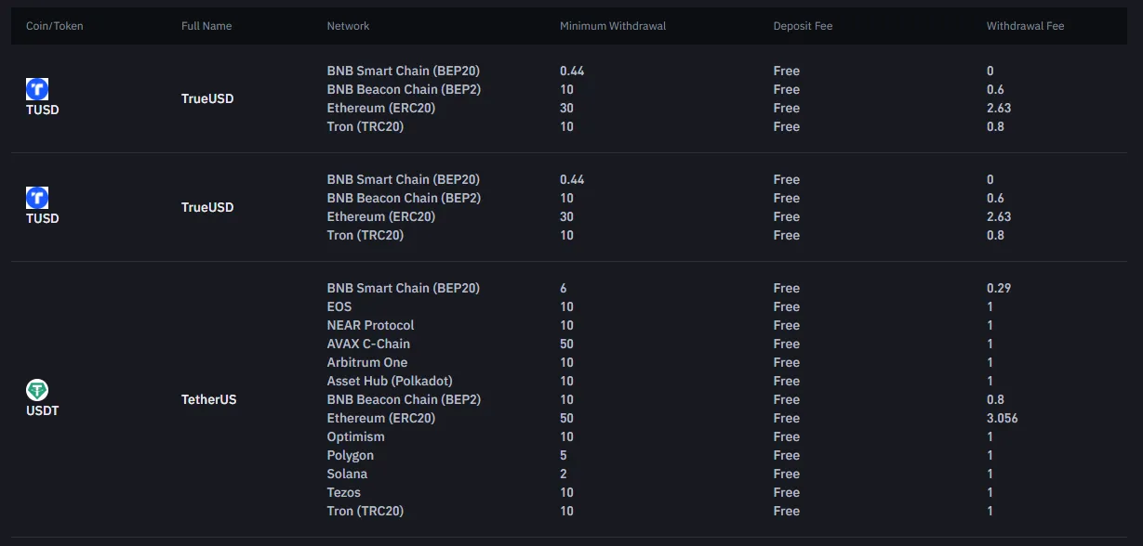Select the TetherUS full name text

[x=209, y=399]
